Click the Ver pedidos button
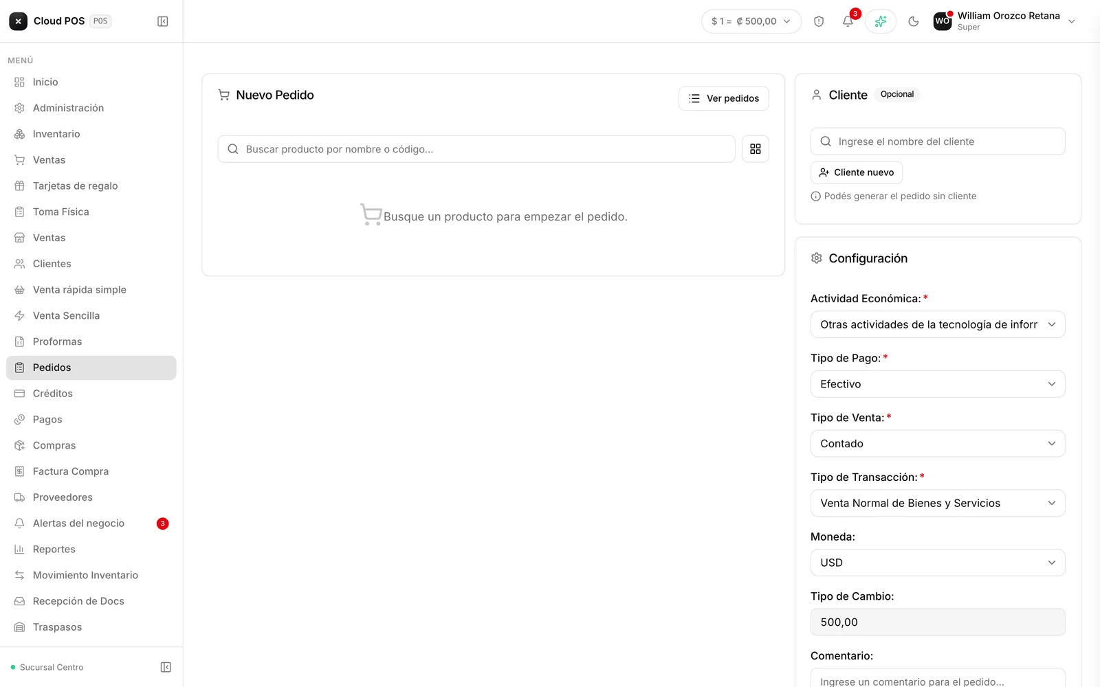This screenshot has width=1100, height=687. [724, 98]
